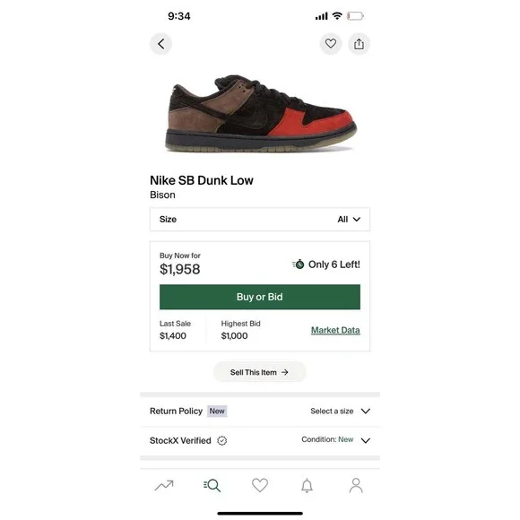Open the notifications bell tab

coord(307,486)
